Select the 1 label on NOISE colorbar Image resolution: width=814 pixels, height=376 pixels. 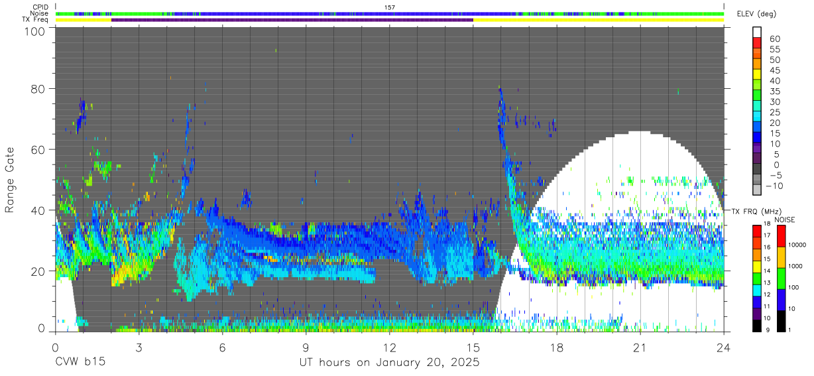pyautogui.click(x=791, y=330)
